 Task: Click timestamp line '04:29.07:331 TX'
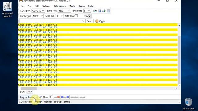[38, 27]
